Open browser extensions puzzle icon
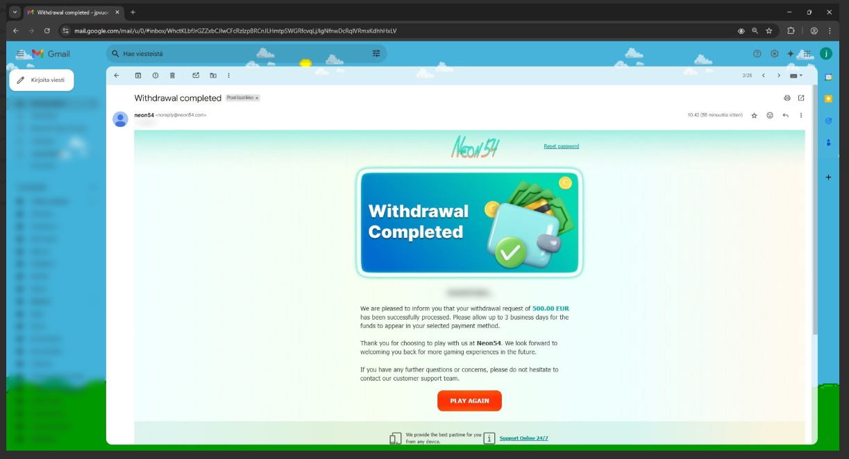849x459 pixels. (791, 31)
